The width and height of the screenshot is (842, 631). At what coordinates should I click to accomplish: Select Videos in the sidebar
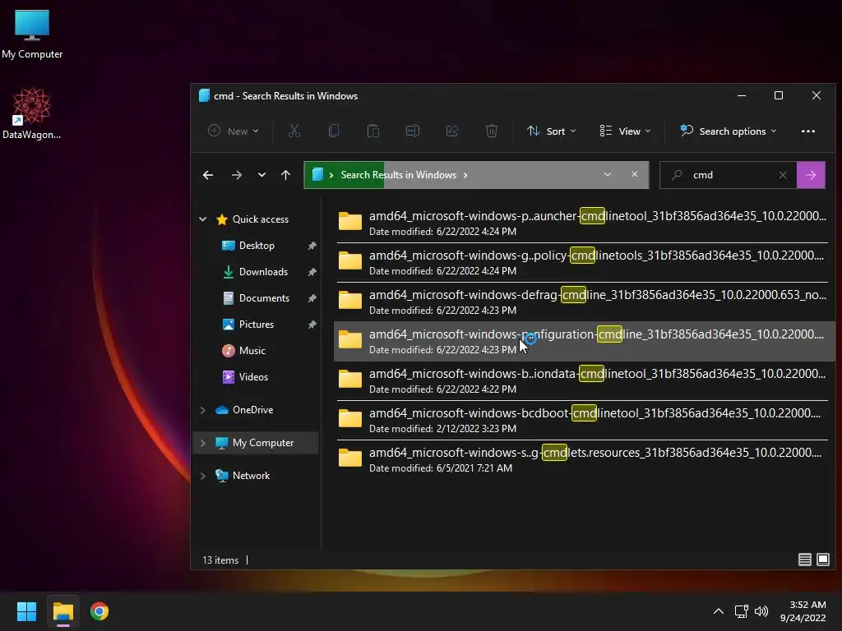[253, 377]
